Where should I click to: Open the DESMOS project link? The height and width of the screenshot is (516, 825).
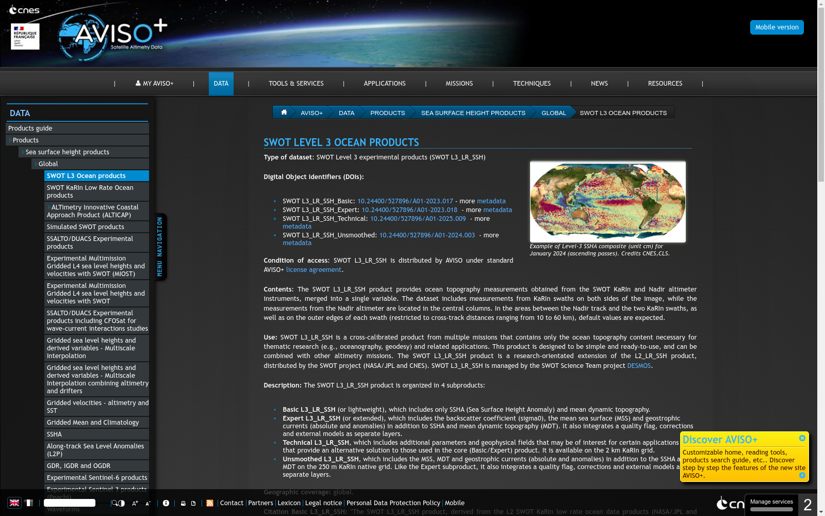639,366
